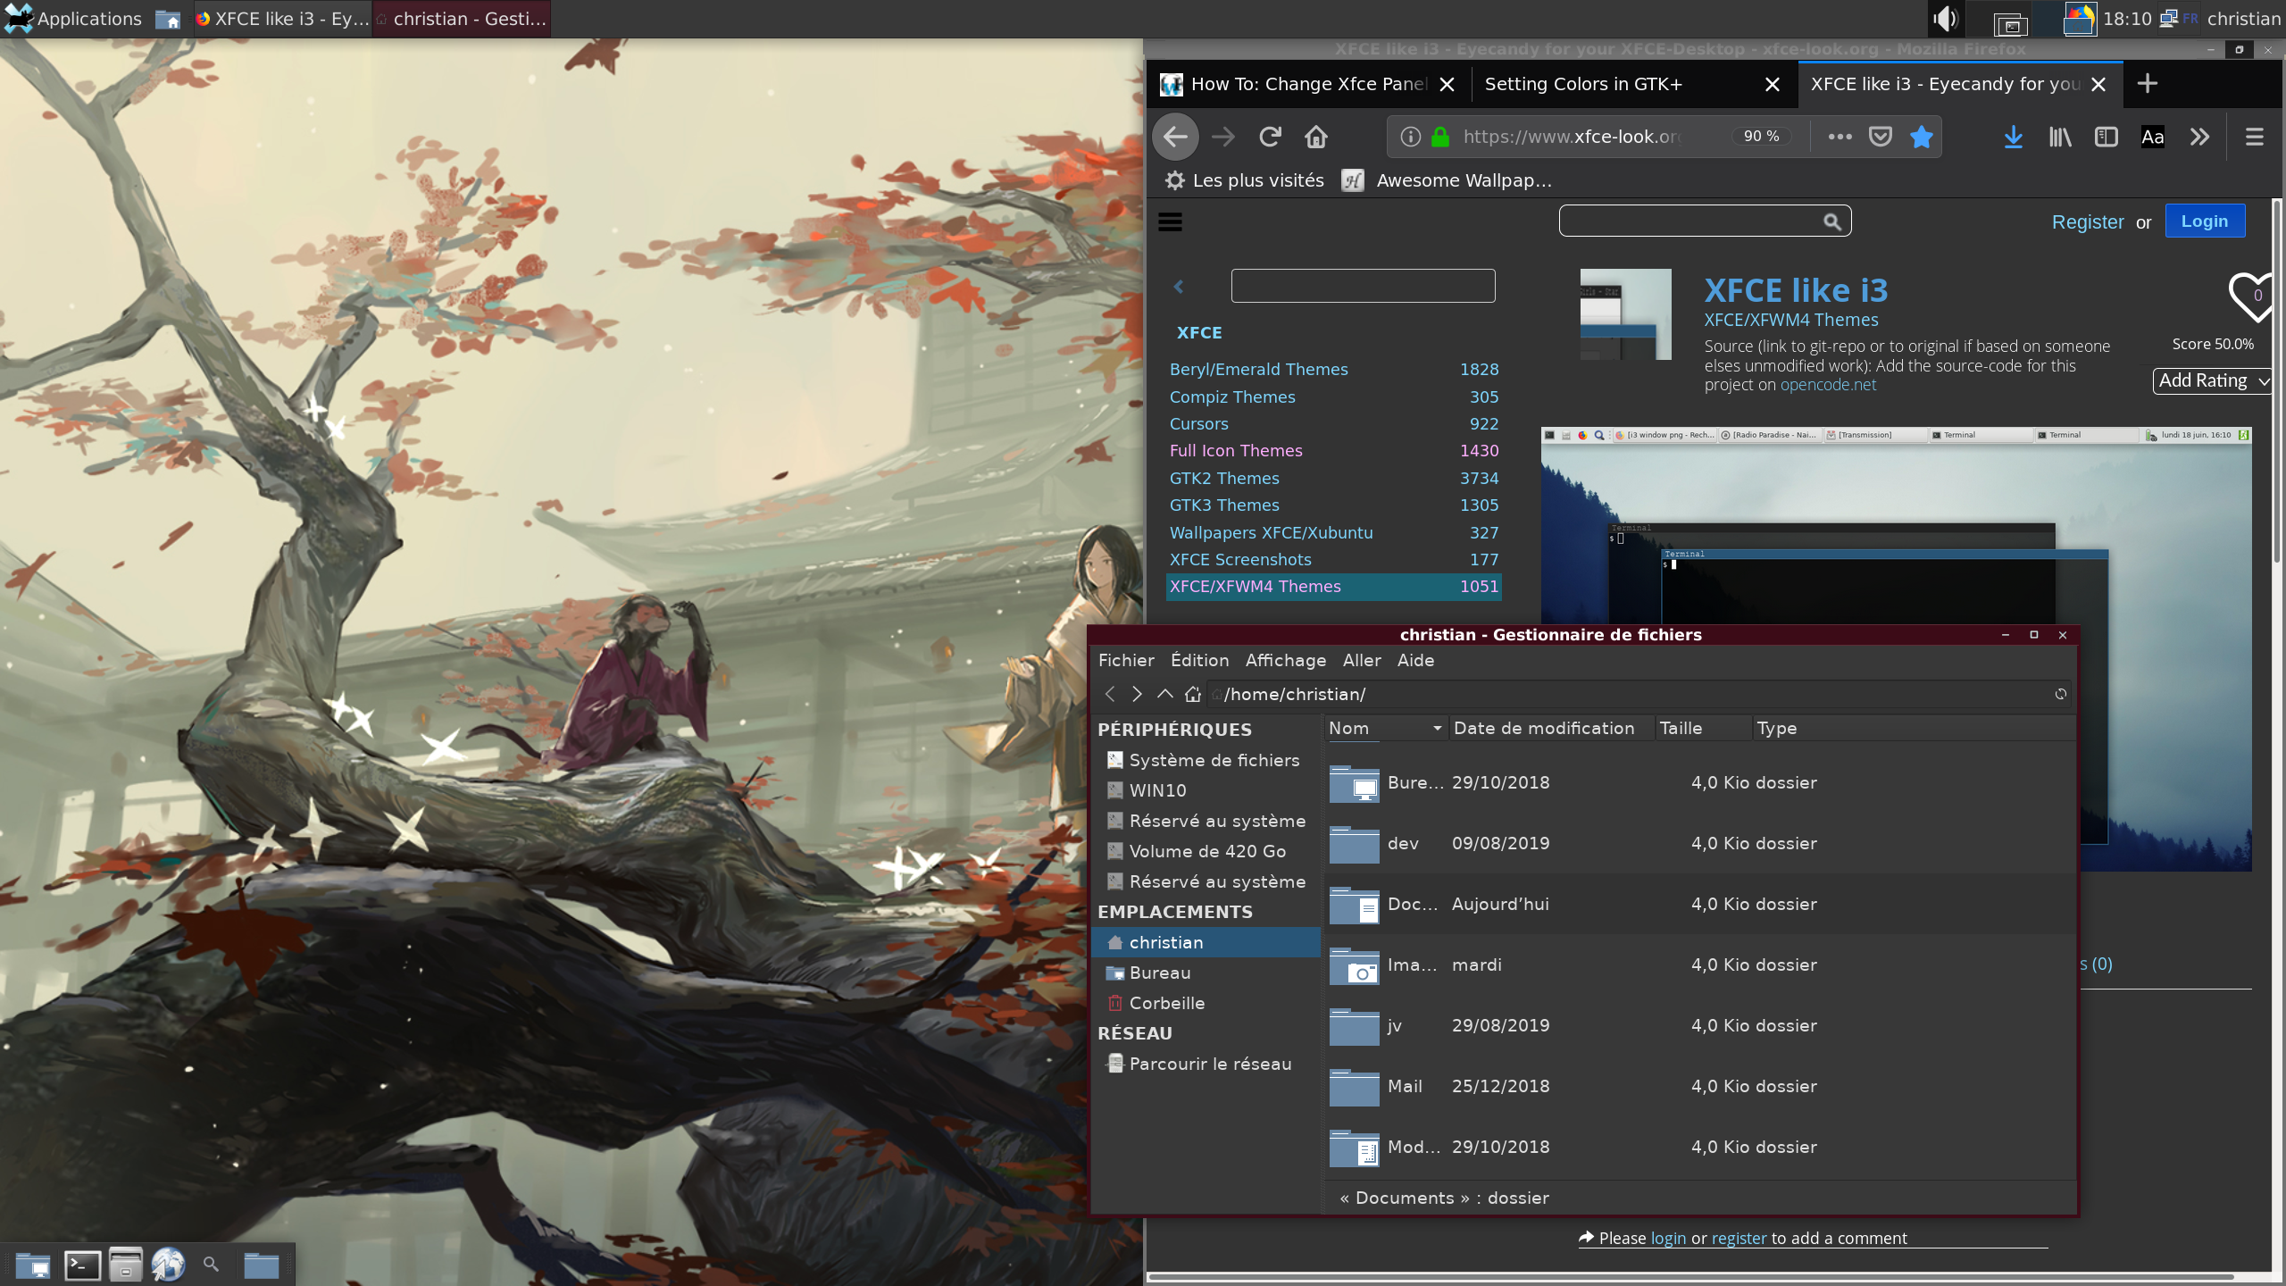Select the dev folder

coord(1698,843)
